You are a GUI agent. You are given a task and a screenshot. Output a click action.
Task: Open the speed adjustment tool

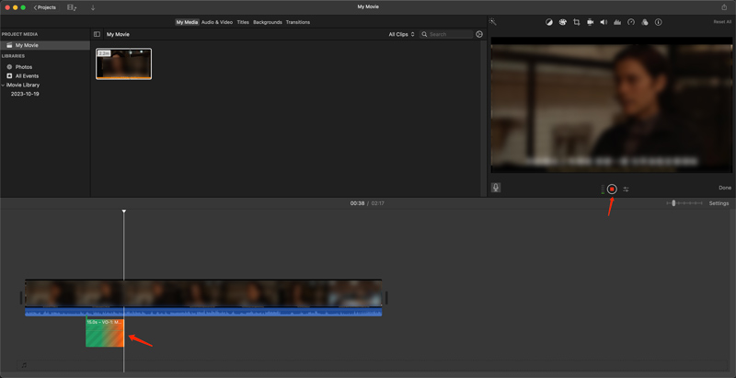pos(631,22)
